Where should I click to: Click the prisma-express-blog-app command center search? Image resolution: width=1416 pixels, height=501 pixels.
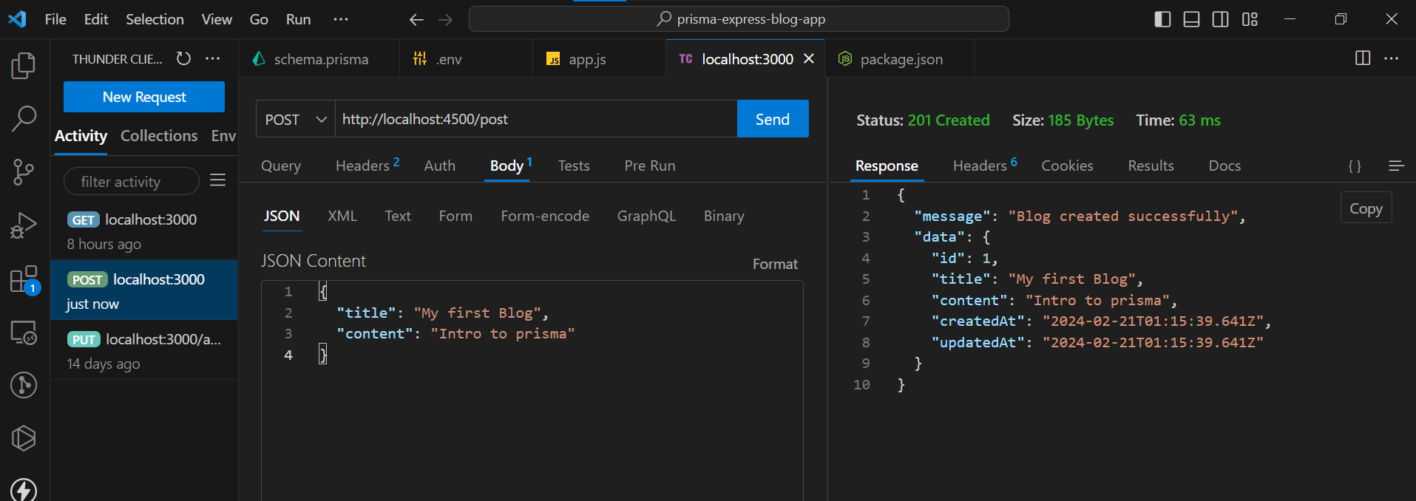739,19
